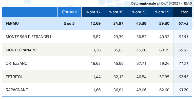
Task: Open the MONTEGRANARO municipality link
Action: tap(21, 50)
